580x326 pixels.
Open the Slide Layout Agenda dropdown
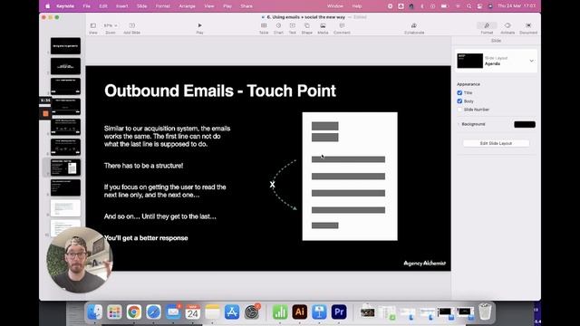(x=532, y=61)
